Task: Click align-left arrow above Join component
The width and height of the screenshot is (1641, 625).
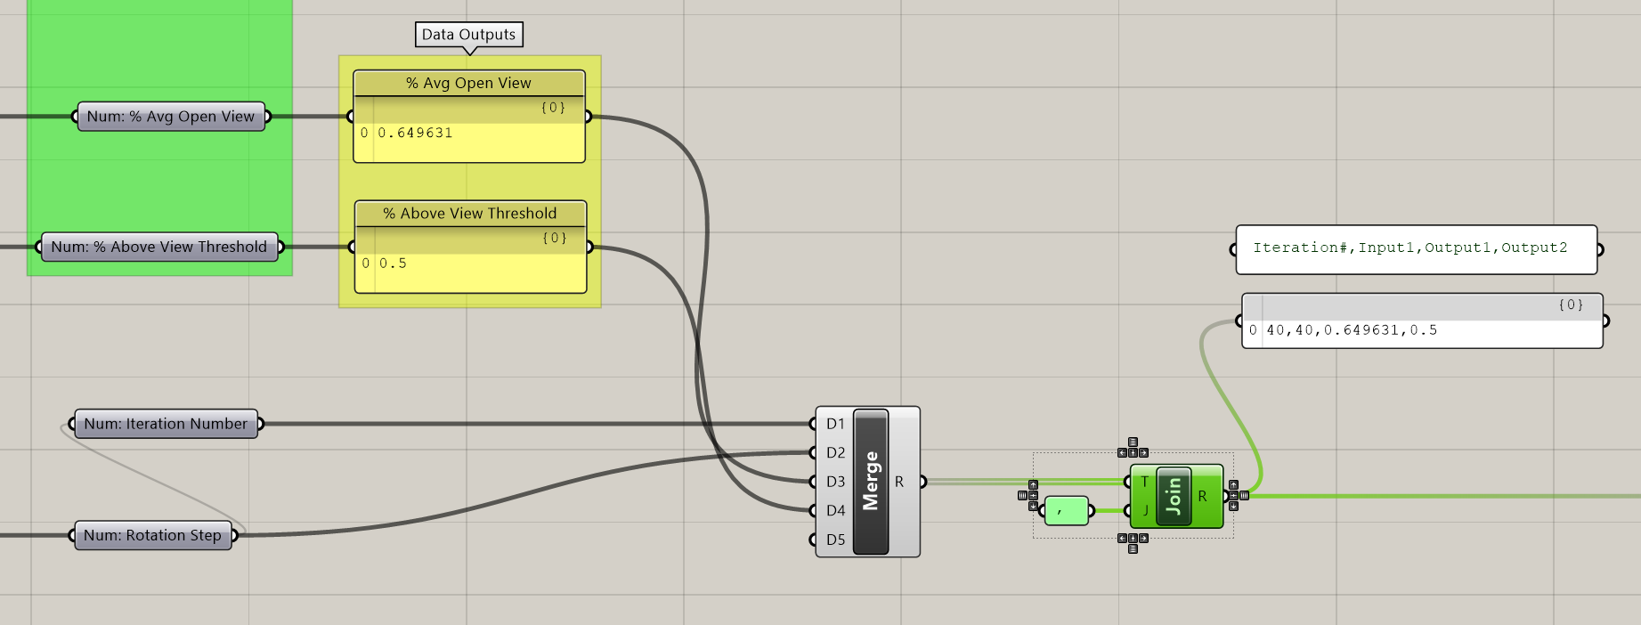Action: [1123, 453]
